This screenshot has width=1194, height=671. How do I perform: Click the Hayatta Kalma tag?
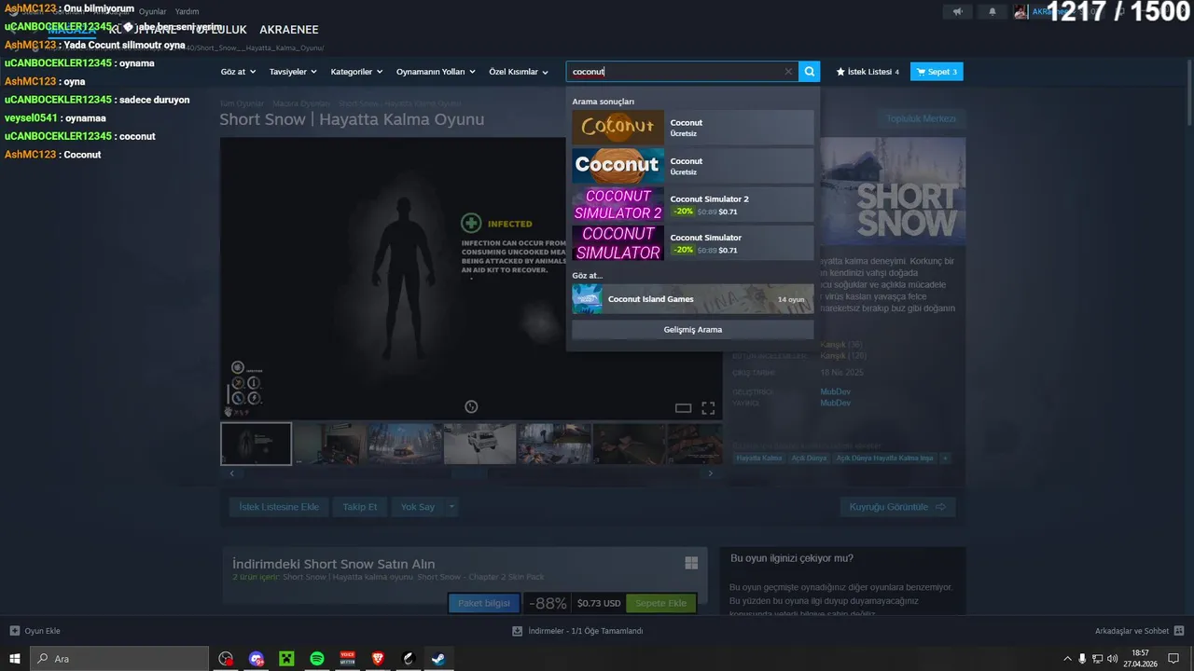[759, 459]
